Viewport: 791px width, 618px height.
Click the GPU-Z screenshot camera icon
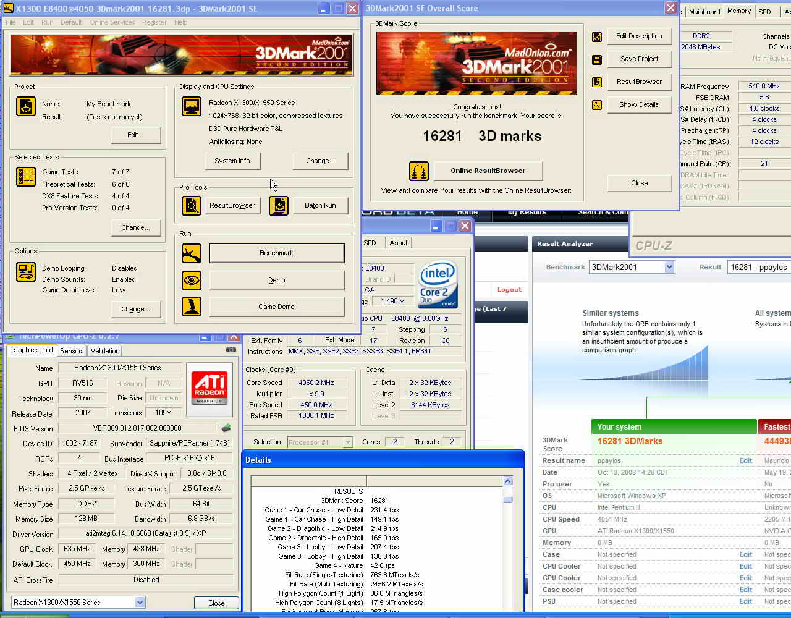coord(231,350)
